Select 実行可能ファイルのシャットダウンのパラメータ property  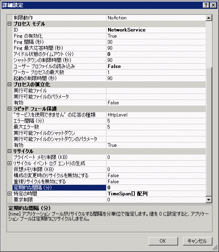(x=60, y=139)
